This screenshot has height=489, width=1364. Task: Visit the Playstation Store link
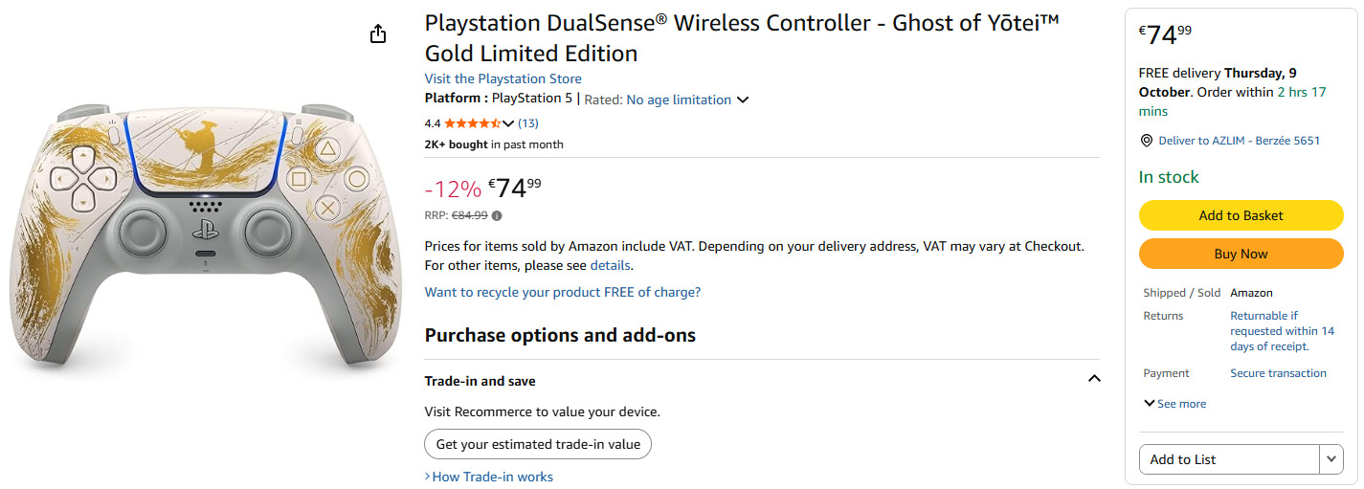coord(503,78)
